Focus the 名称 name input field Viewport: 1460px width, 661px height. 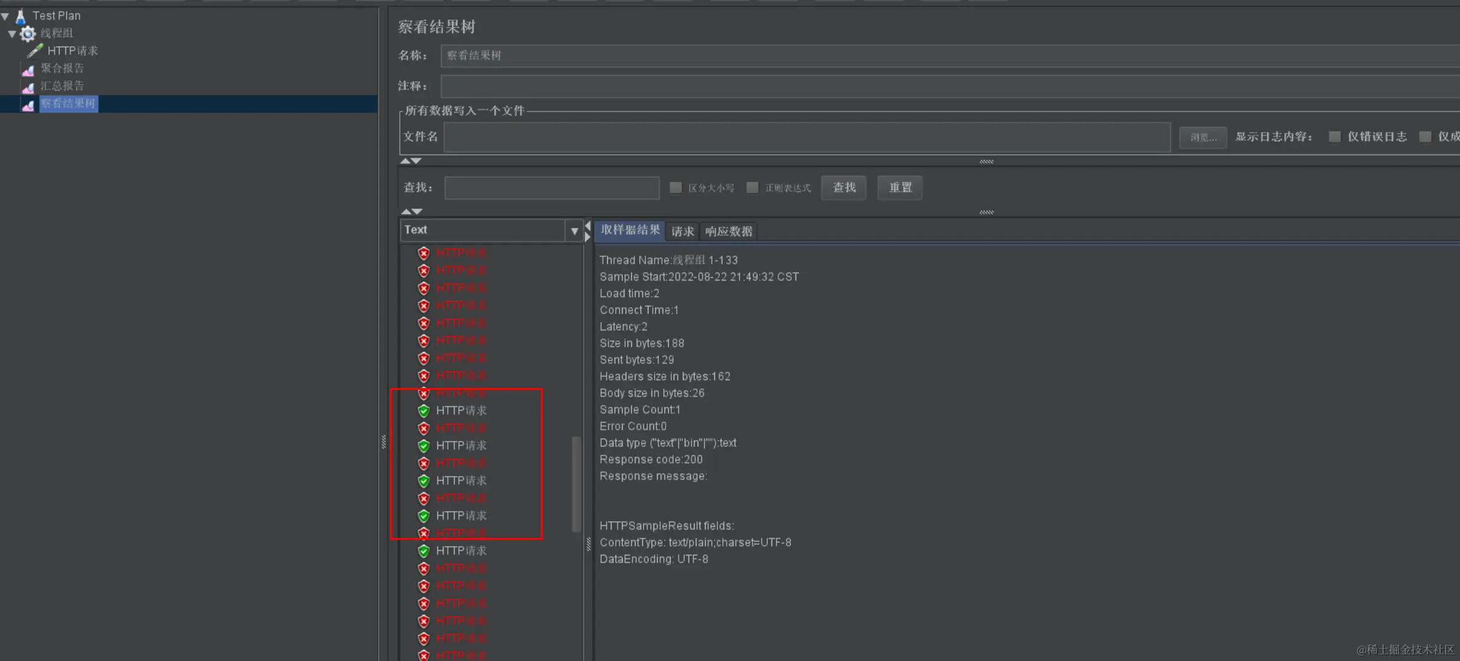pos(950,55)
